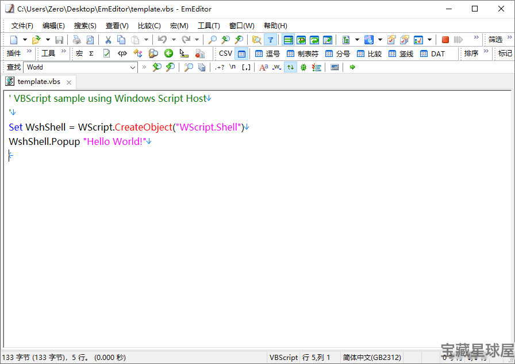Select the 分号 semicolon separated button
The width and height of the screenshot is (515, 364).
click(x=337, y=53)
